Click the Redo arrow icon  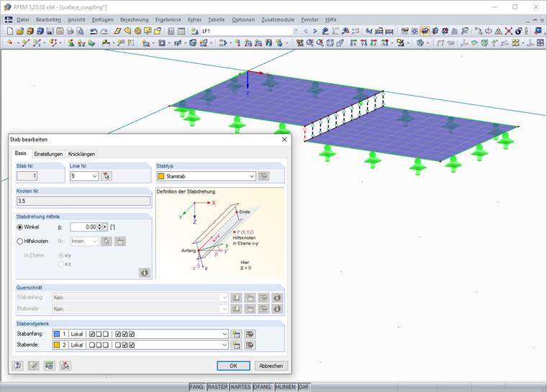click(x=104, y=31)
